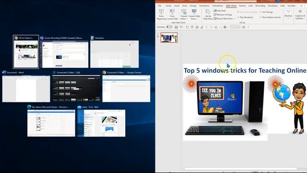Open Present Online options

(184, 14)
